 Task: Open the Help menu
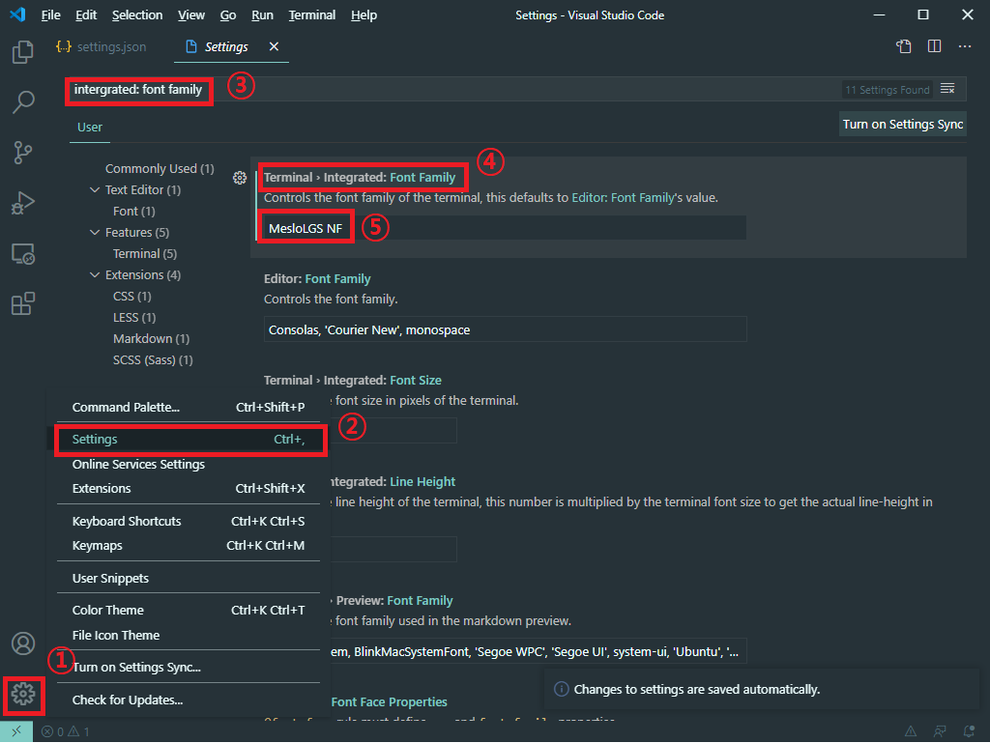coord(364,15)
